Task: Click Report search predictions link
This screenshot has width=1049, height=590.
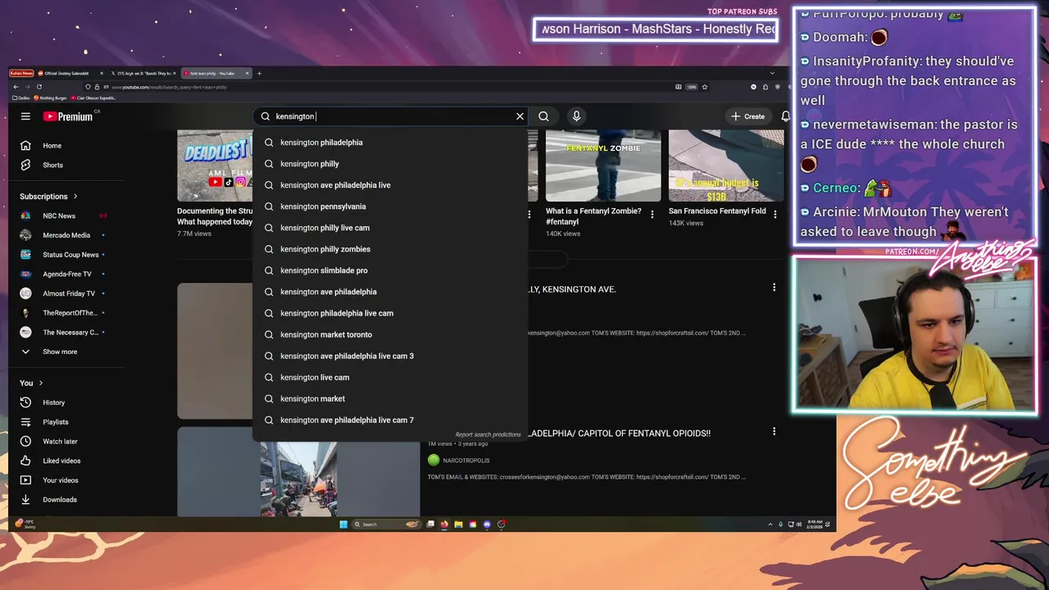Action: 488,434
